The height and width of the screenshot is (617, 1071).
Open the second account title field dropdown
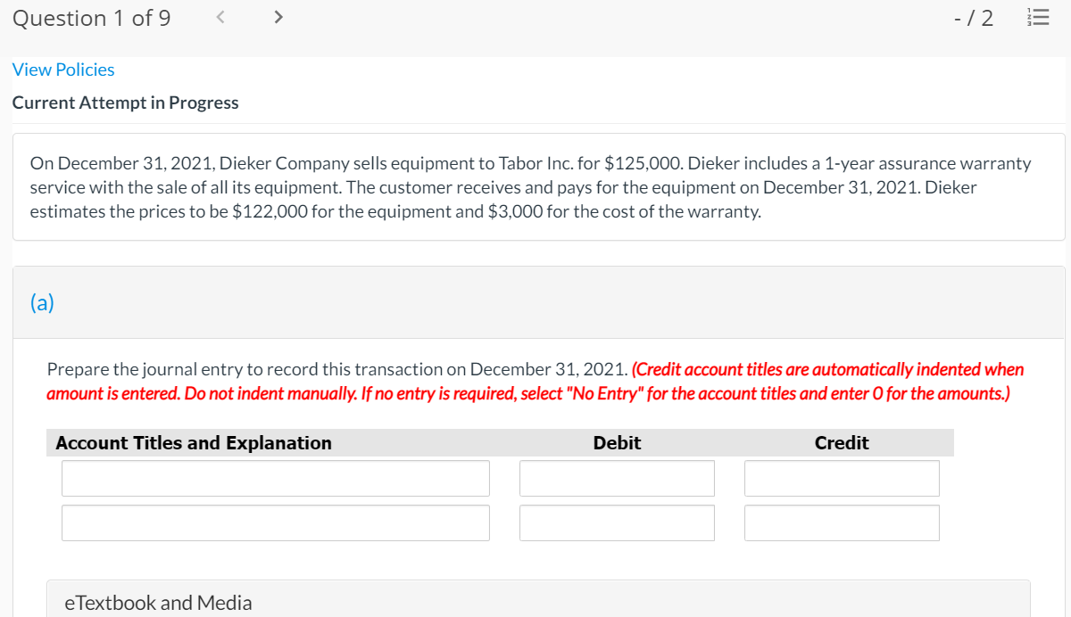point(275,522)
